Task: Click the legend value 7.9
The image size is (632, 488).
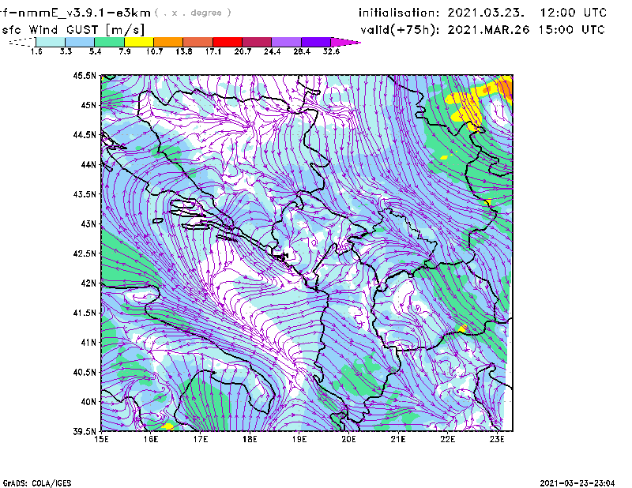Action: (125, 51)
